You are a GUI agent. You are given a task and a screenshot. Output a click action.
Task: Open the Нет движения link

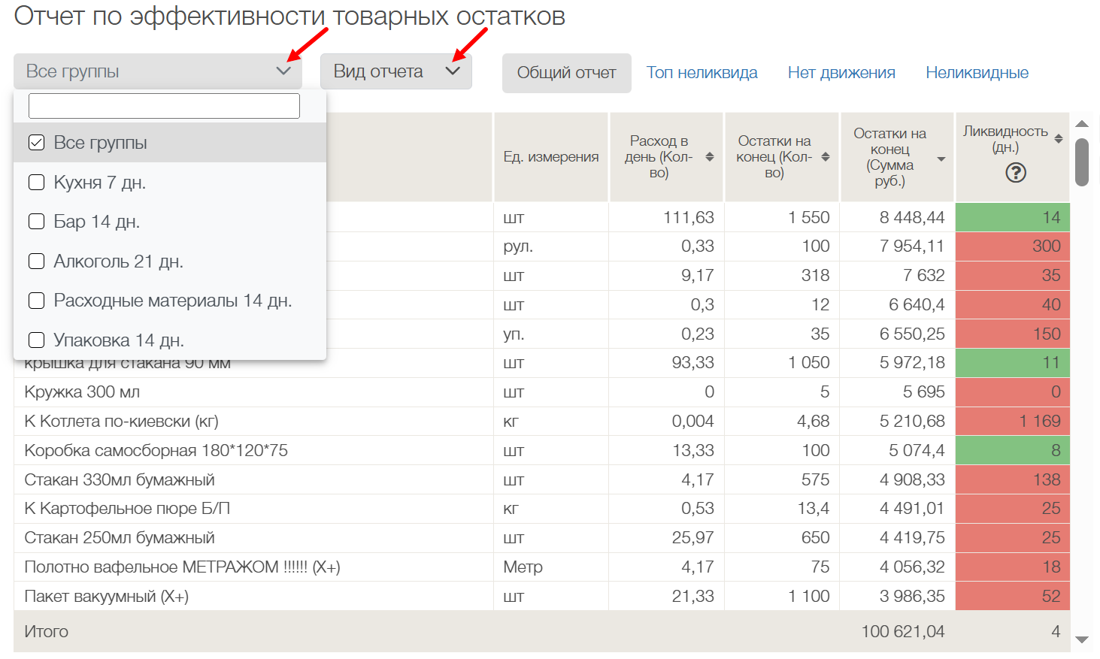(x=841, y=73)
